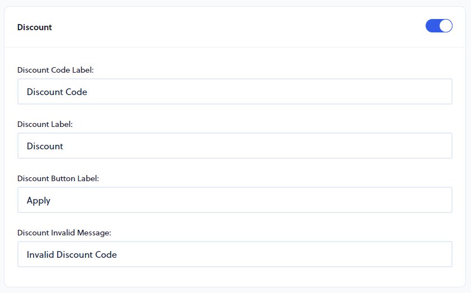The height and width of the screenshot is (293, 471).
Task: Place cursor after "Apply" in the button label field
Action: point(52,200)
